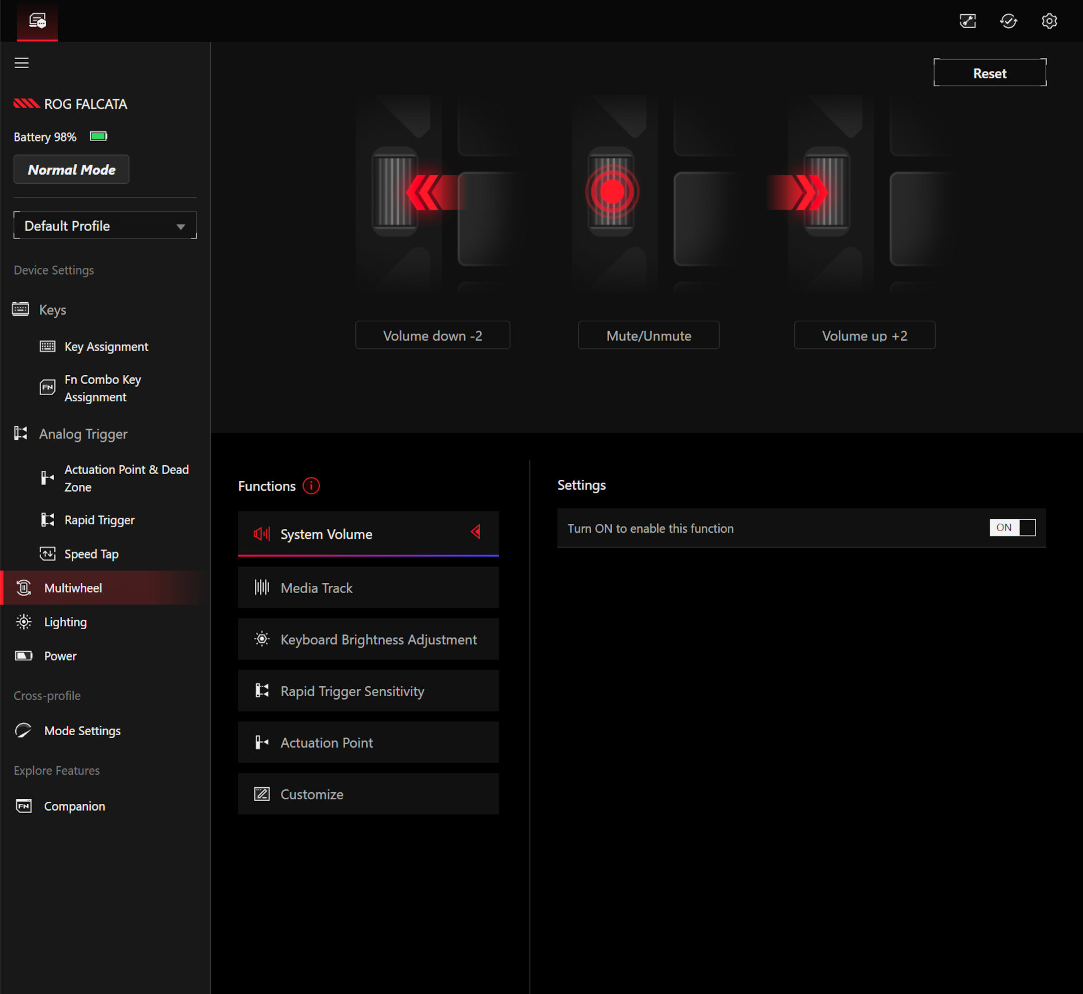This screenshot has height=994, width=1083.
Task: Open the Speed Tap settings
Action: [x=91, y=554]
